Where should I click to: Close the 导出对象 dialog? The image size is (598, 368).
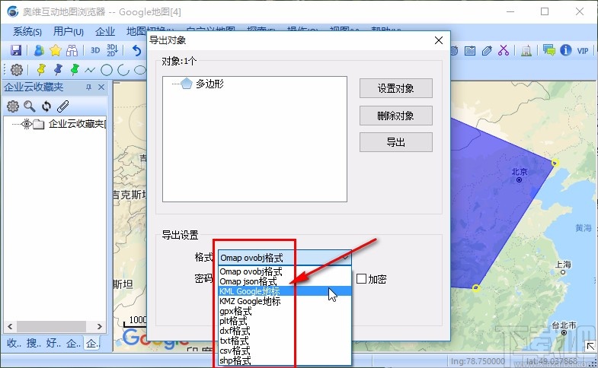[x=439, y=40]
